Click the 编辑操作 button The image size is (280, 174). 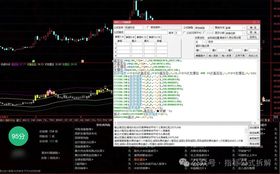tap(200, 56)
